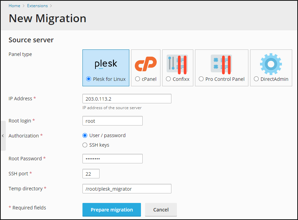Click the Confixx panel icon
Image resolution: width=298 pixels, height=220 pixels.
(x=177, y=64)
